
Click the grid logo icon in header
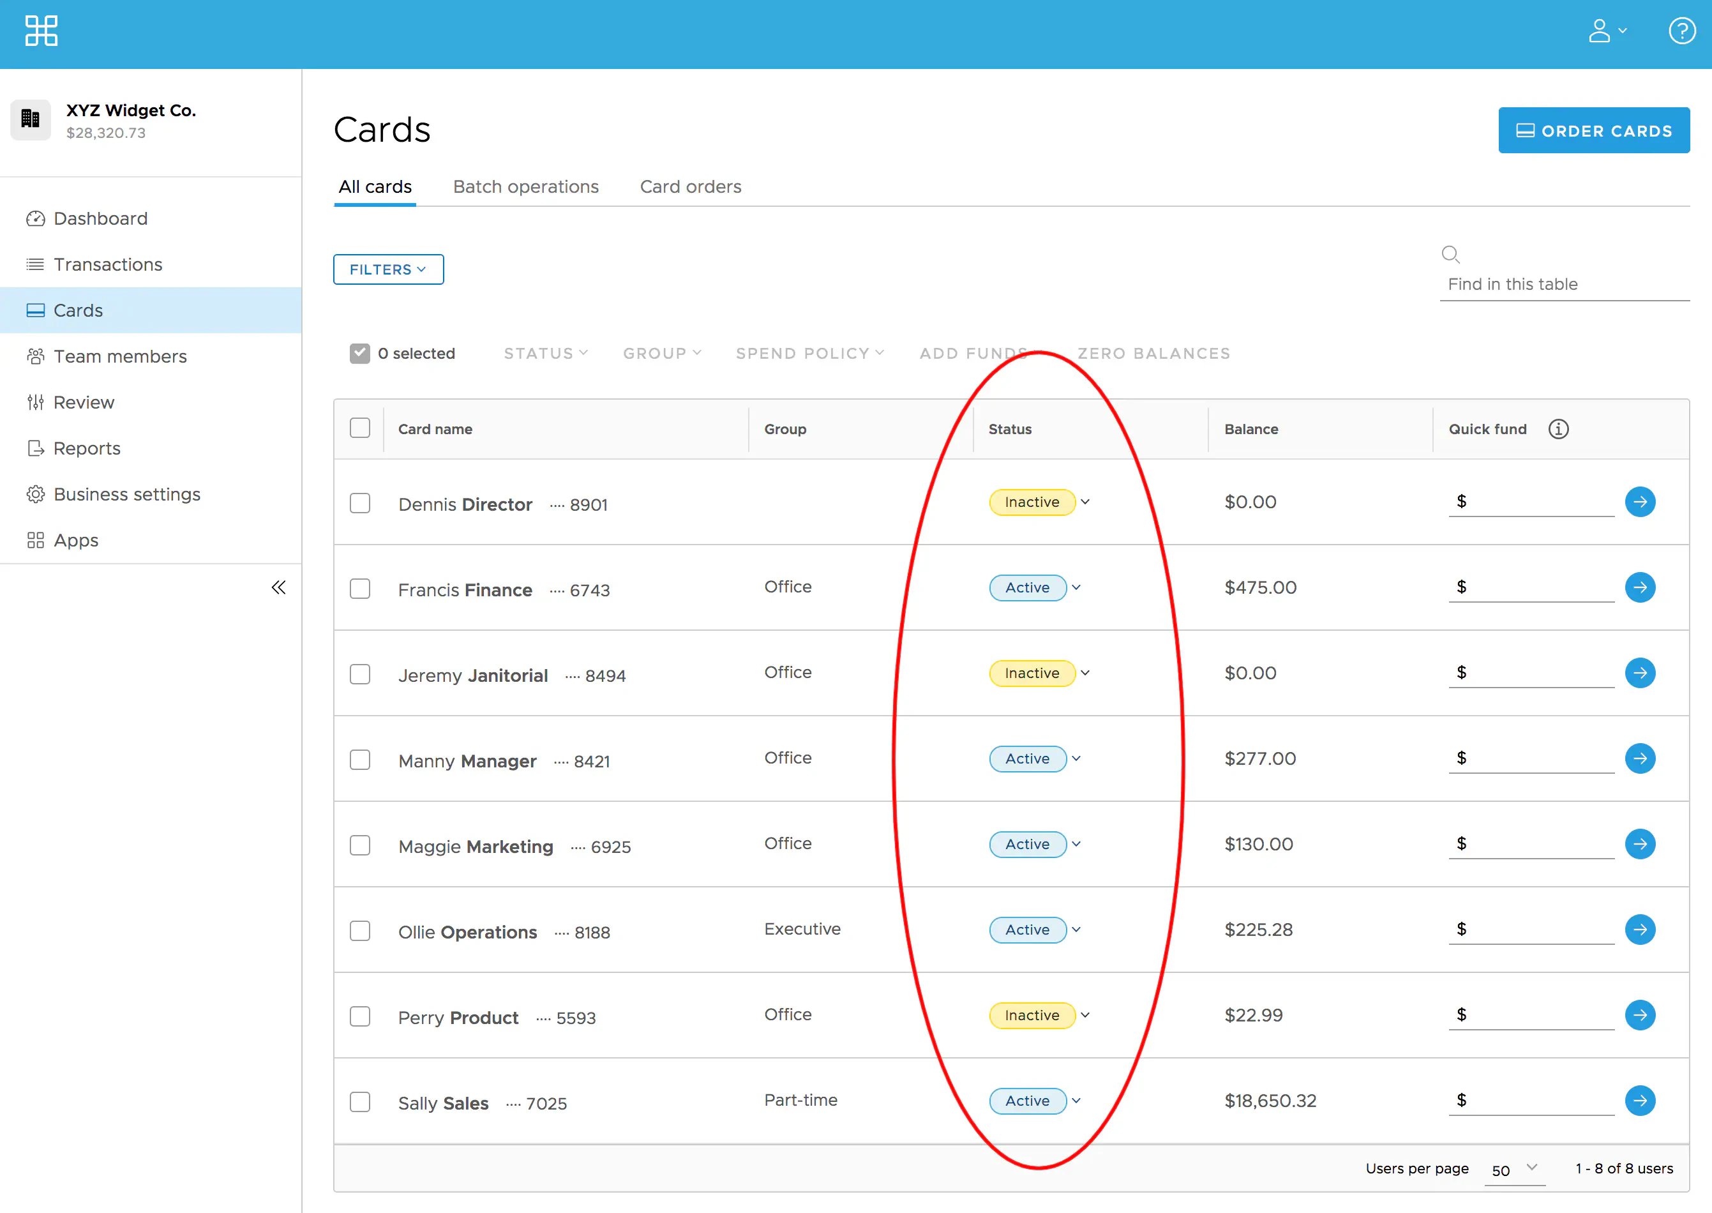[41, 31]
